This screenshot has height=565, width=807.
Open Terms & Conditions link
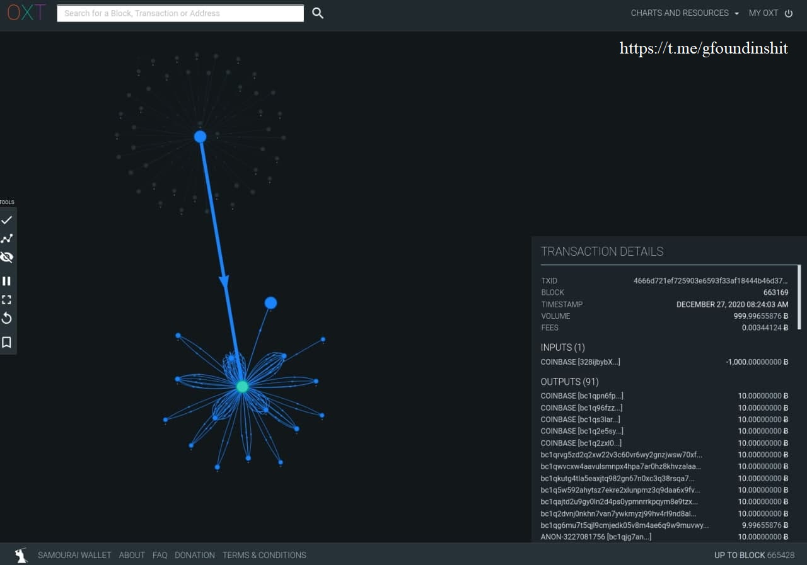[x=264, y=555]
